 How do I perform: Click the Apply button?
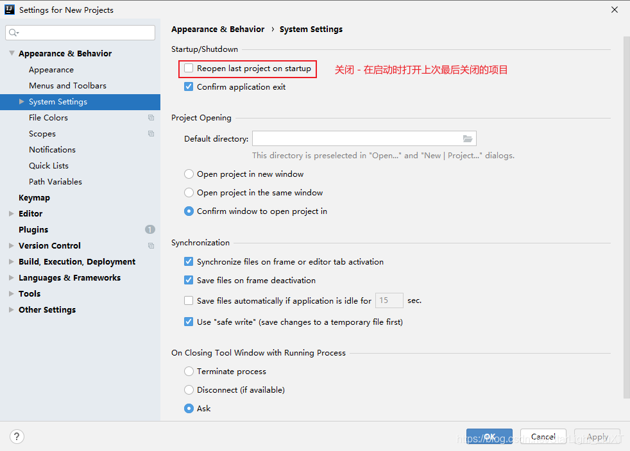coord(597,436)
